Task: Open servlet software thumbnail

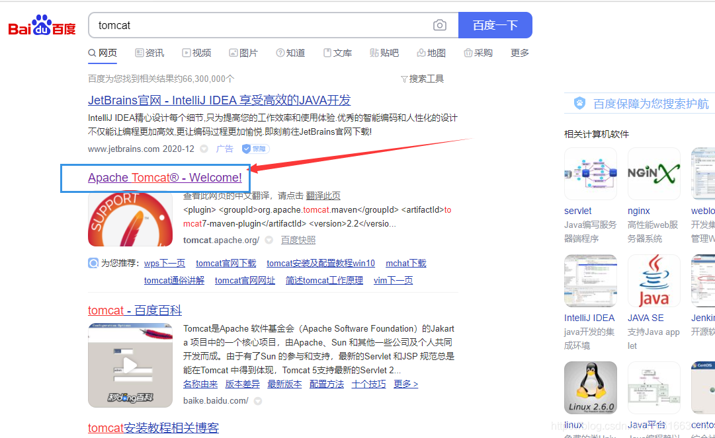Action: click(x=591, y=174)
